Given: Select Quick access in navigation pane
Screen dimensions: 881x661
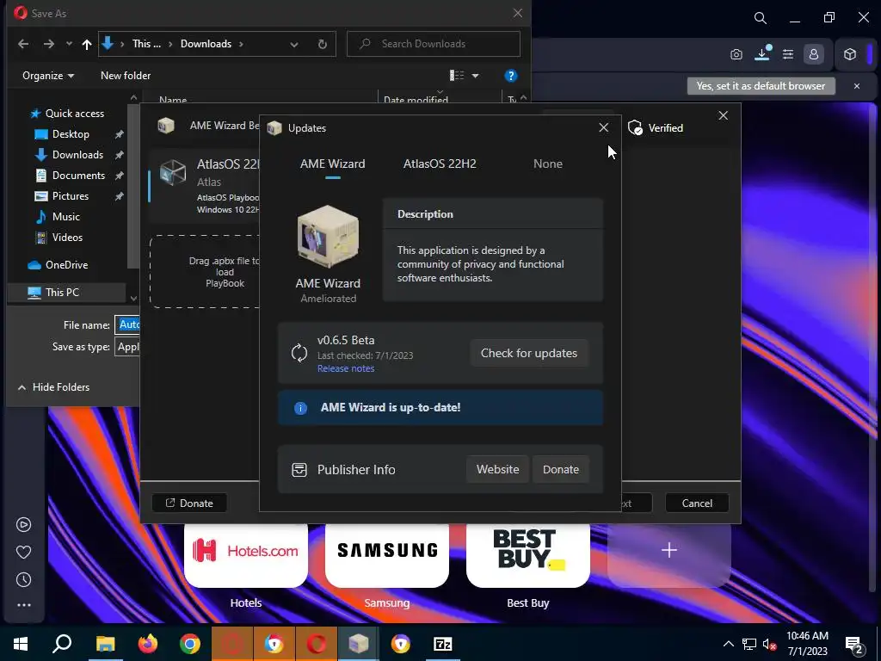Looking at the screenshot, I should pyautogui.click(x=74, y=114).
